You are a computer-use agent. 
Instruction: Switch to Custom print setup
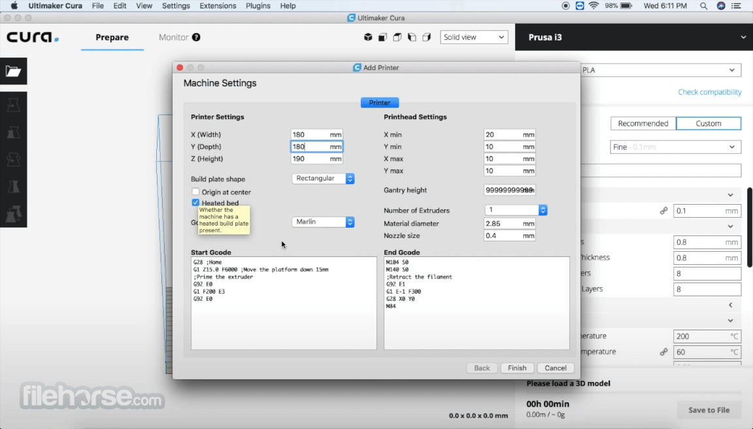tap(709, 124)
